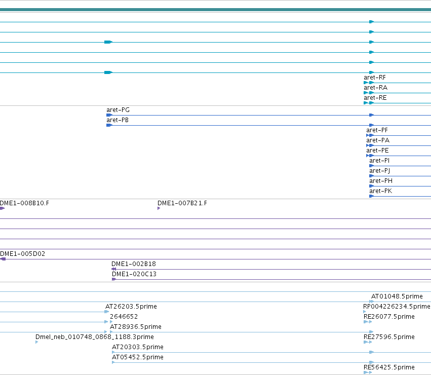Click the purple exon glyph under DME1-005D02

[x=3, y=259]
